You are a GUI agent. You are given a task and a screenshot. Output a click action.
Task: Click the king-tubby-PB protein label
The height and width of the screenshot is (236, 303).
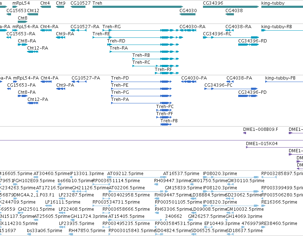pyautogui.click(x=281, y=78)
